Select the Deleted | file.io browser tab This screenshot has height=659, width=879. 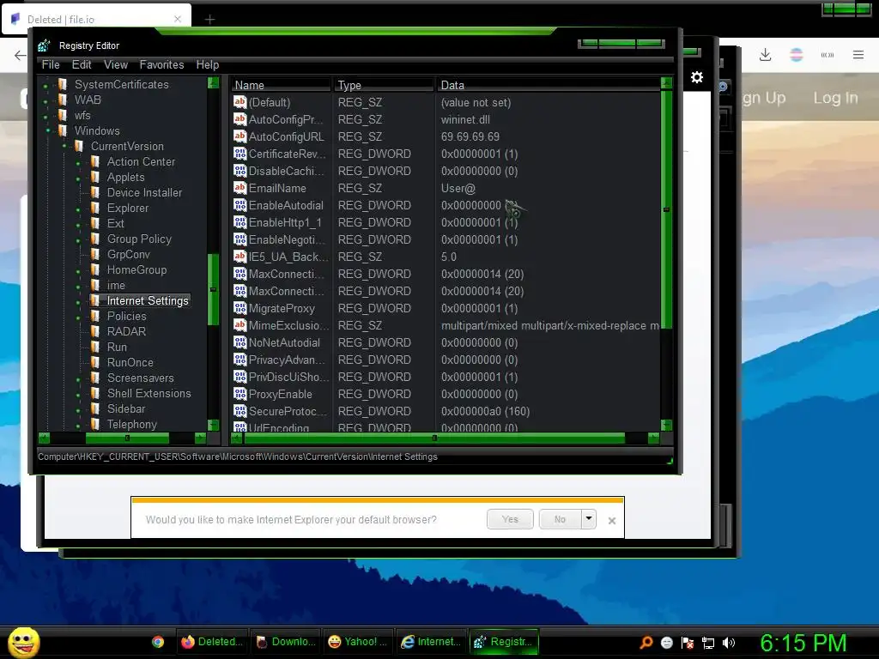click(95, 19)
